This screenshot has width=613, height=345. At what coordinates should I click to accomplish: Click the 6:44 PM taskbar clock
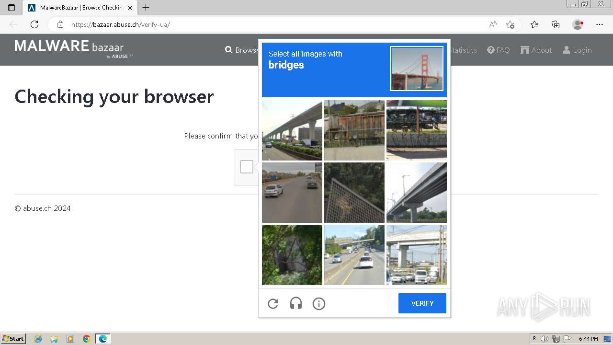tap(589, 339)
